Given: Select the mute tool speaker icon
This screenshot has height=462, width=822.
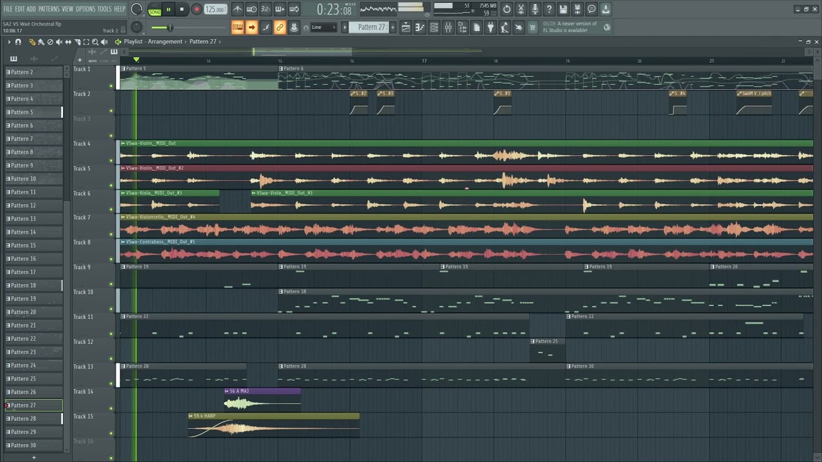Looking at the screenshot, I should [x=59, y=42].
